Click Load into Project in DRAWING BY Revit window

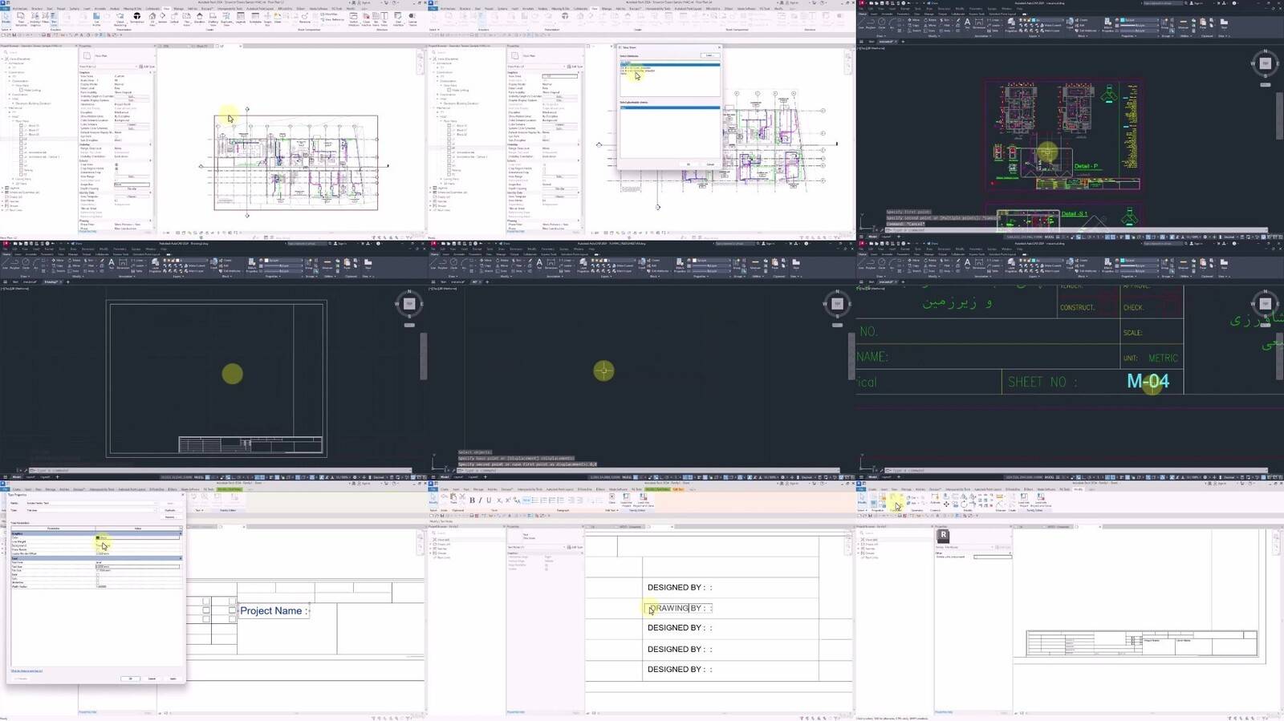[627, 499]
